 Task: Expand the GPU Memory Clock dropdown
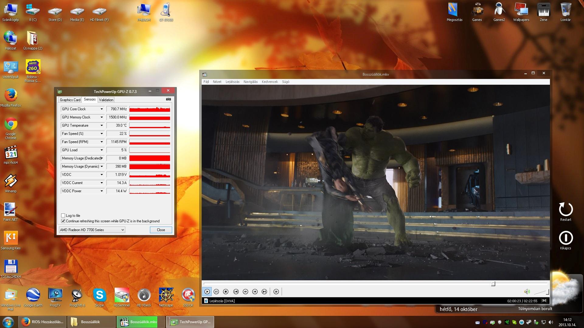(102, 117)
